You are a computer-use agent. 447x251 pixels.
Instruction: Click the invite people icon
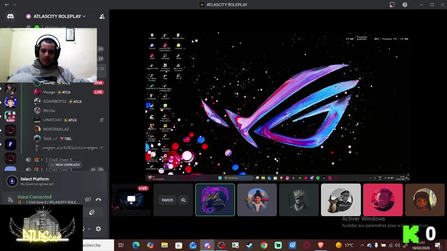pyautogui.click(x=102, y=16)
